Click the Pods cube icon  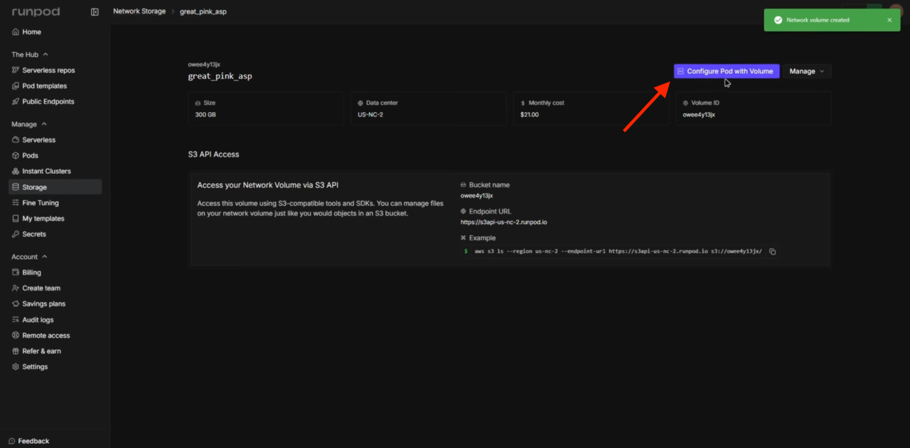tap(15, 156)
